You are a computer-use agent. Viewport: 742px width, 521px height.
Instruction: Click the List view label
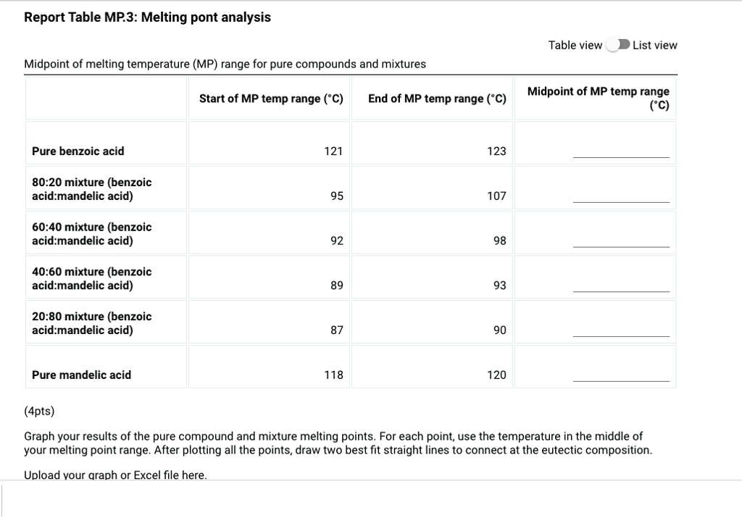coord(656,44)
